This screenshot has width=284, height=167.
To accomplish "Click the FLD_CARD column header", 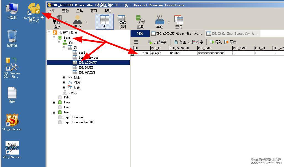I will (x=215, y=48).
